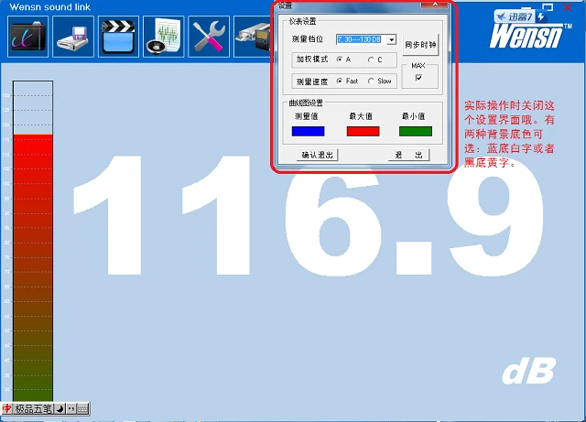Click the speaker waveform document icon
Viewport: 586px width, 422px height.
click(164, 37)
